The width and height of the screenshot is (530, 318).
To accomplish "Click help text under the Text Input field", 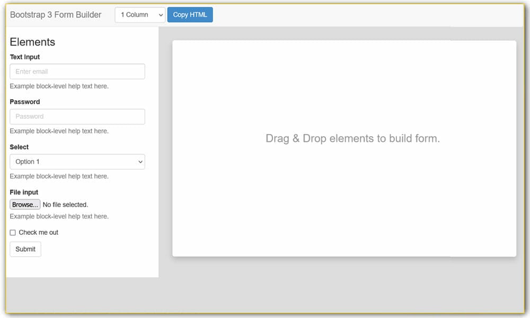I will 59,86.
